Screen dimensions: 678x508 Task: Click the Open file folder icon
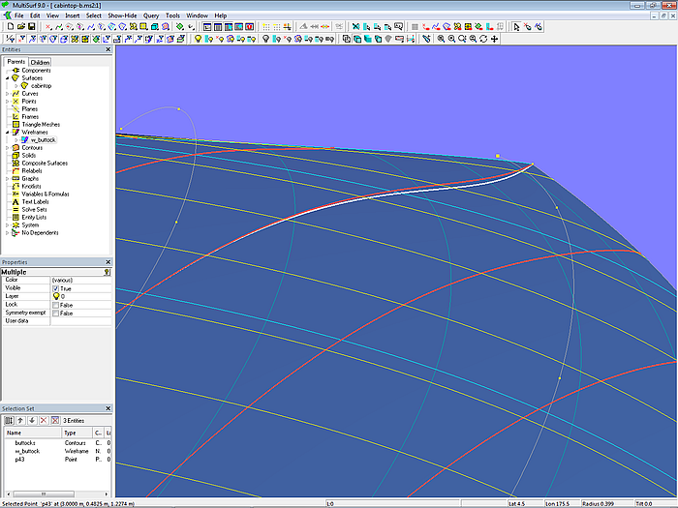point(20,27)
